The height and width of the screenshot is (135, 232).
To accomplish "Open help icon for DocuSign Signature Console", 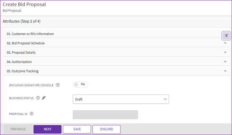I will [58, 85].
